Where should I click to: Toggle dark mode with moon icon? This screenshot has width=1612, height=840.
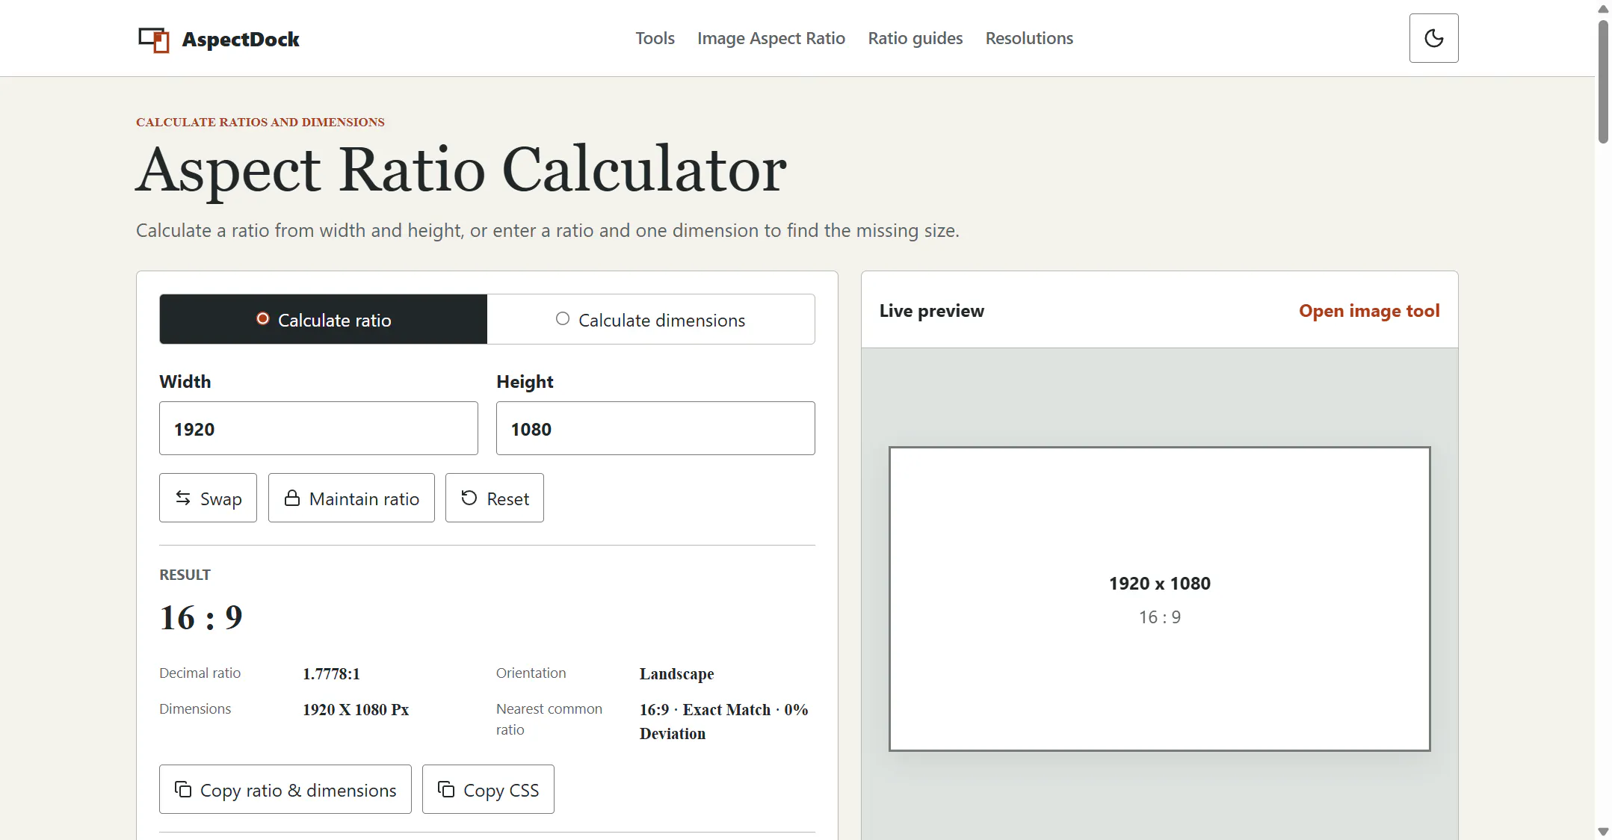[x=1433, y=38]
